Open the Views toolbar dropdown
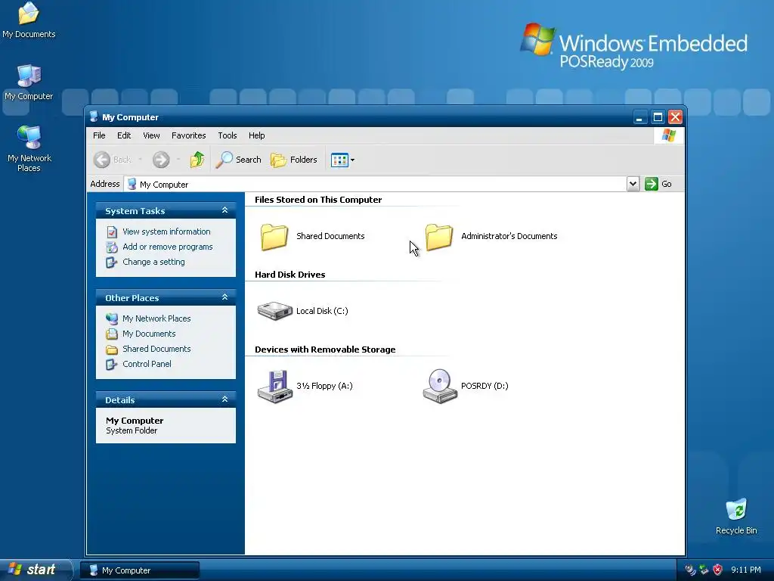The image size is (774, 581). 342,160
